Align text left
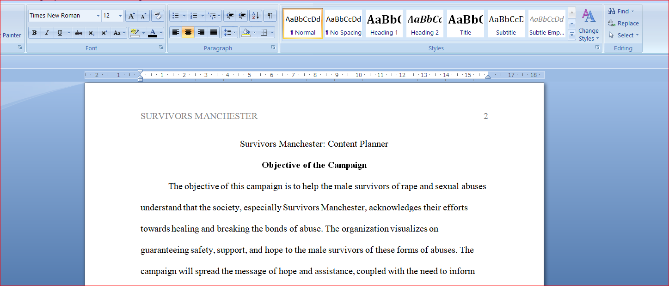Viewport: 669px width, 286px height. 176,32
